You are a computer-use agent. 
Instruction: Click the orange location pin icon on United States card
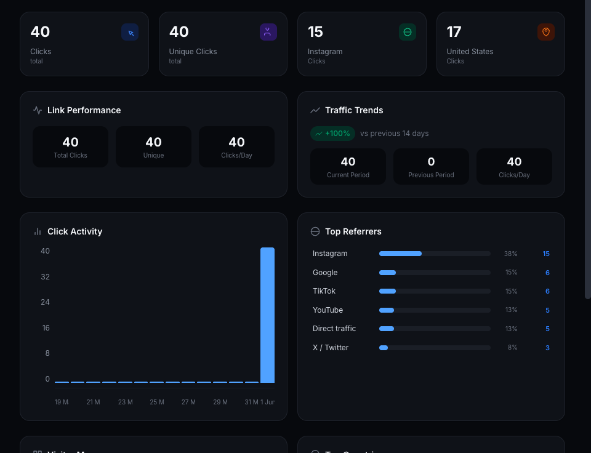click(546, 32)
